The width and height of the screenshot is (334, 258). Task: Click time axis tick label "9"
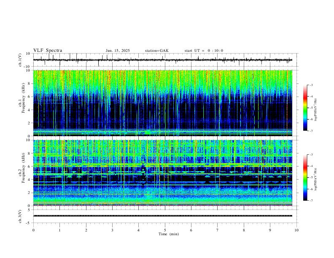click(270, 230)
